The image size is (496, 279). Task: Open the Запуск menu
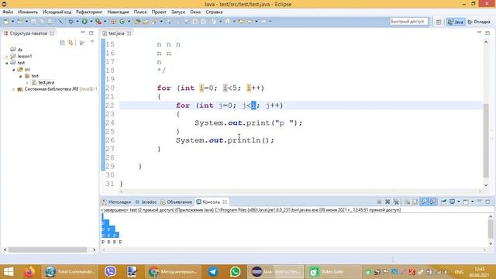(x=178, y=12)
